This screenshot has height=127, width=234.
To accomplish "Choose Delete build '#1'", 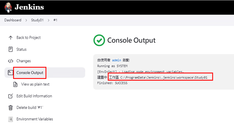I will point(30,107).
